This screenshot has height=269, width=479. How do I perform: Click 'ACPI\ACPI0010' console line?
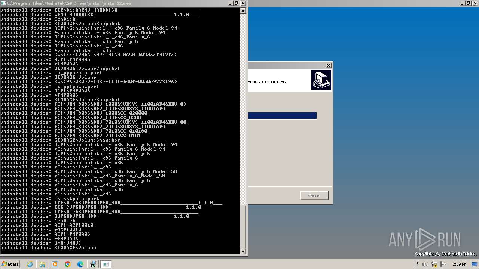click(47, 225)
